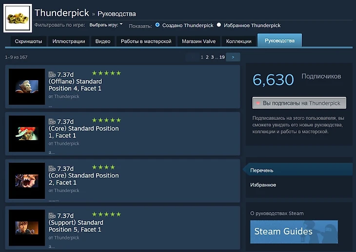This screenshot has width=356, height=252.
Task: Click the flag icon on subscribed button
Action: (x=257, y=103)
